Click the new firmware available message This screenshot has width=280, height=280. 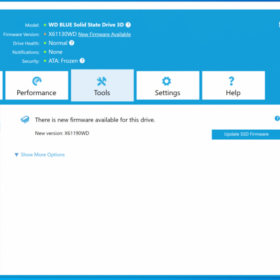point(95,120)
